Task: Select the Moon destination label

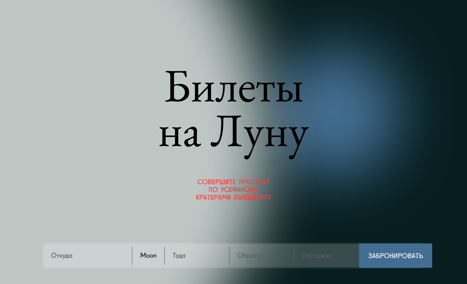Action: [x=148, y=256]
